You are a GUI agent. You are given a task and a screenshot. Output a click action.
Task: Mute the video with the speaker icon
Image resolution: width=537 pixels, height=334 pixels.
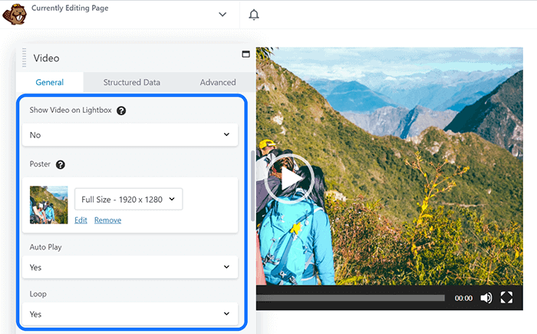click(486, 298)
